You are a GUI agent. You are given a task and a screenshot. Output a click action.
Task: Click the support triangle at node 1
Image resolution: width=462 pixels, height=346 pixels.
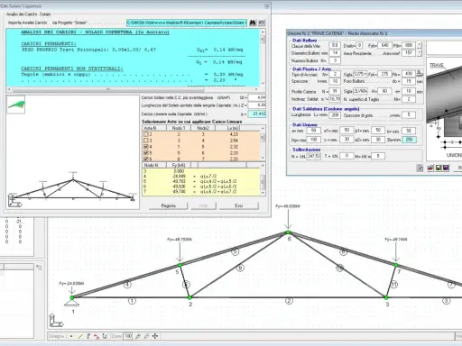coord(72,302)
